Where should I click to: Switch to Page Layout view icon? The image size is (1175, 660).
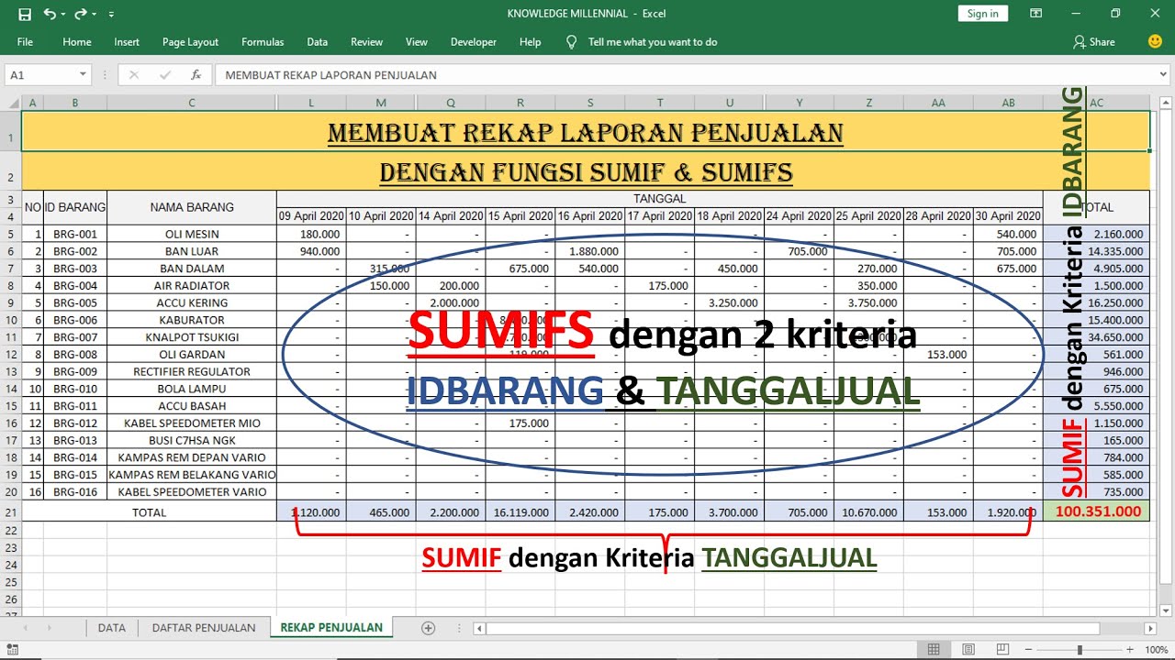pos(969,650)
